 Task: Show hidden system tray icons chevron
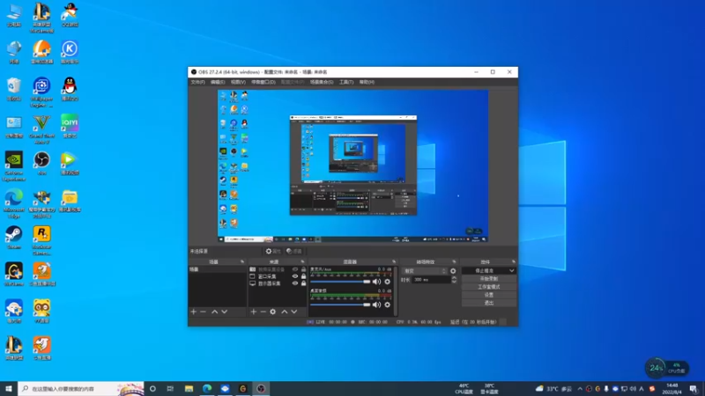[x=580, y=389]
